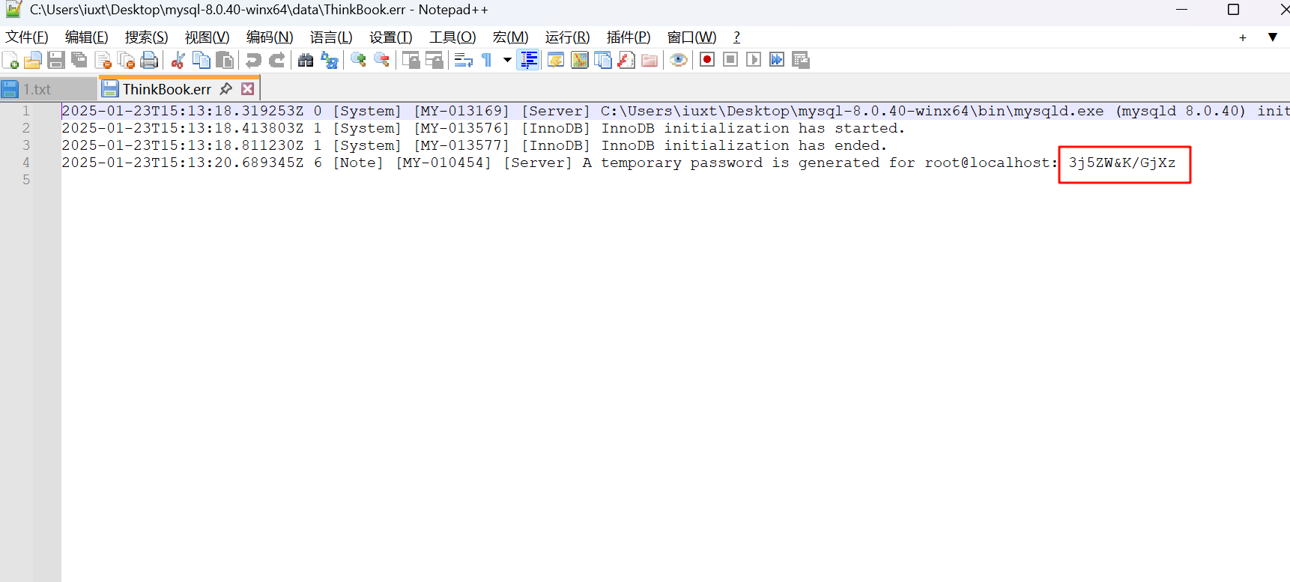This screenshot has height=582, width=1290.
Task: Maximize the Notepad++ window
Action: (x=1233, y=10)
